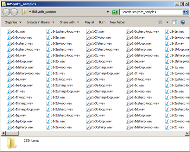Select file p1-2gsharp-loop.wav
The width and height of the screenshot is (190, 152).
[103, 73]
